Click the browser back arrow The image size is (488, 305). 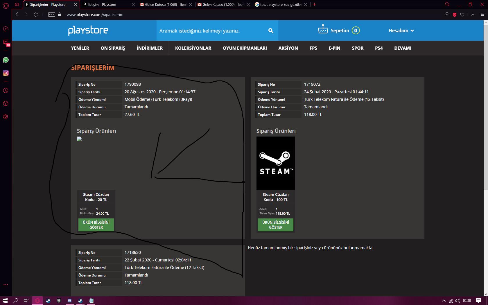pos(17,15)
